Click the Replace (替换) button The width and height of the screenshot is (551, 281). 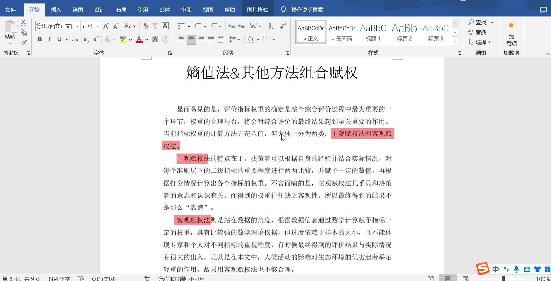[477, 32]
